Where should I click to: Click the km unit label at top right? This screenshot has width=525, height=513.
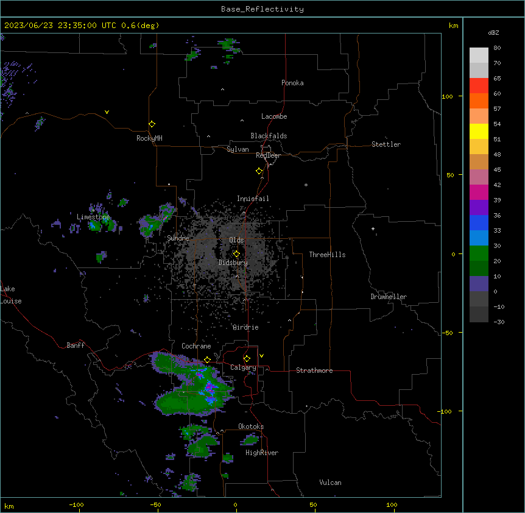click(453, 26)
